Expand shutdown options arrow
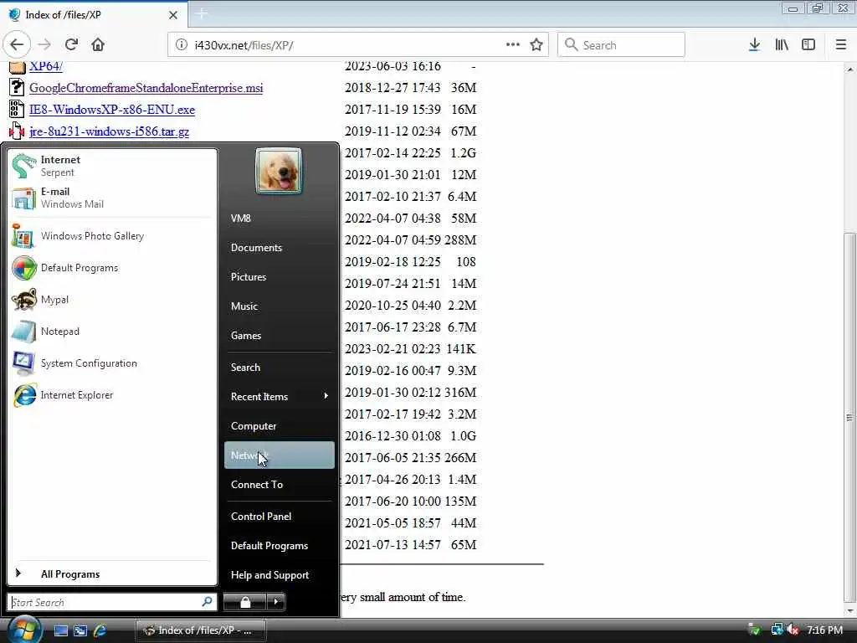 pos(276,602)
